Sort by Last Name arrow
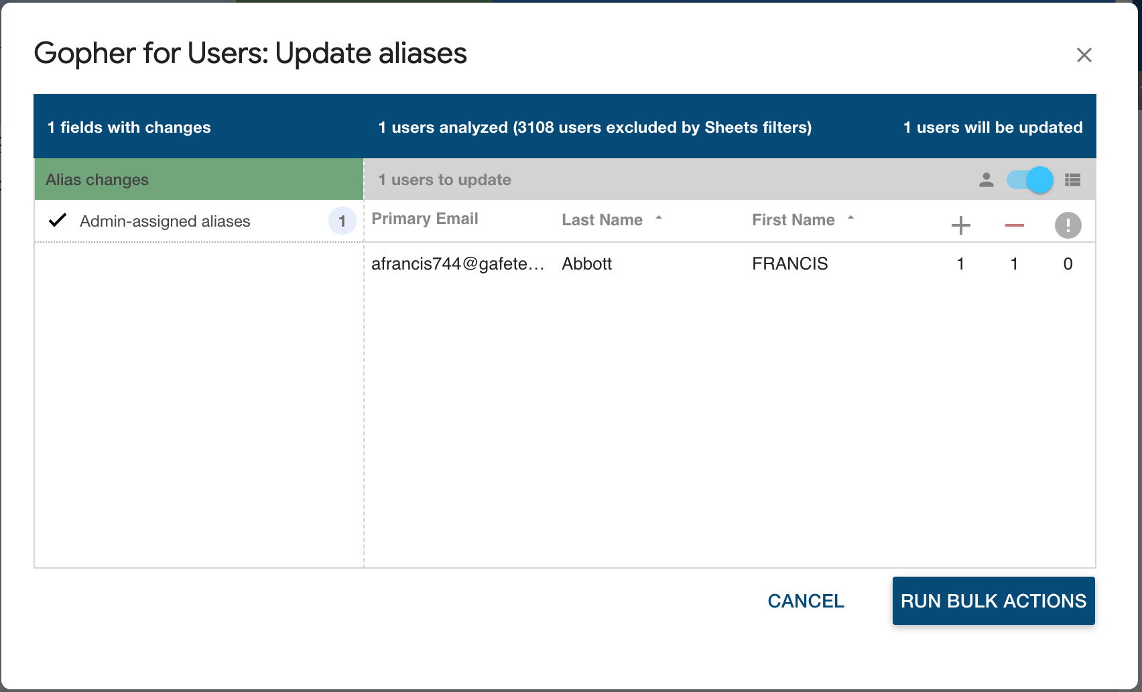1142x692 pixels. click(x=659, y=218)
